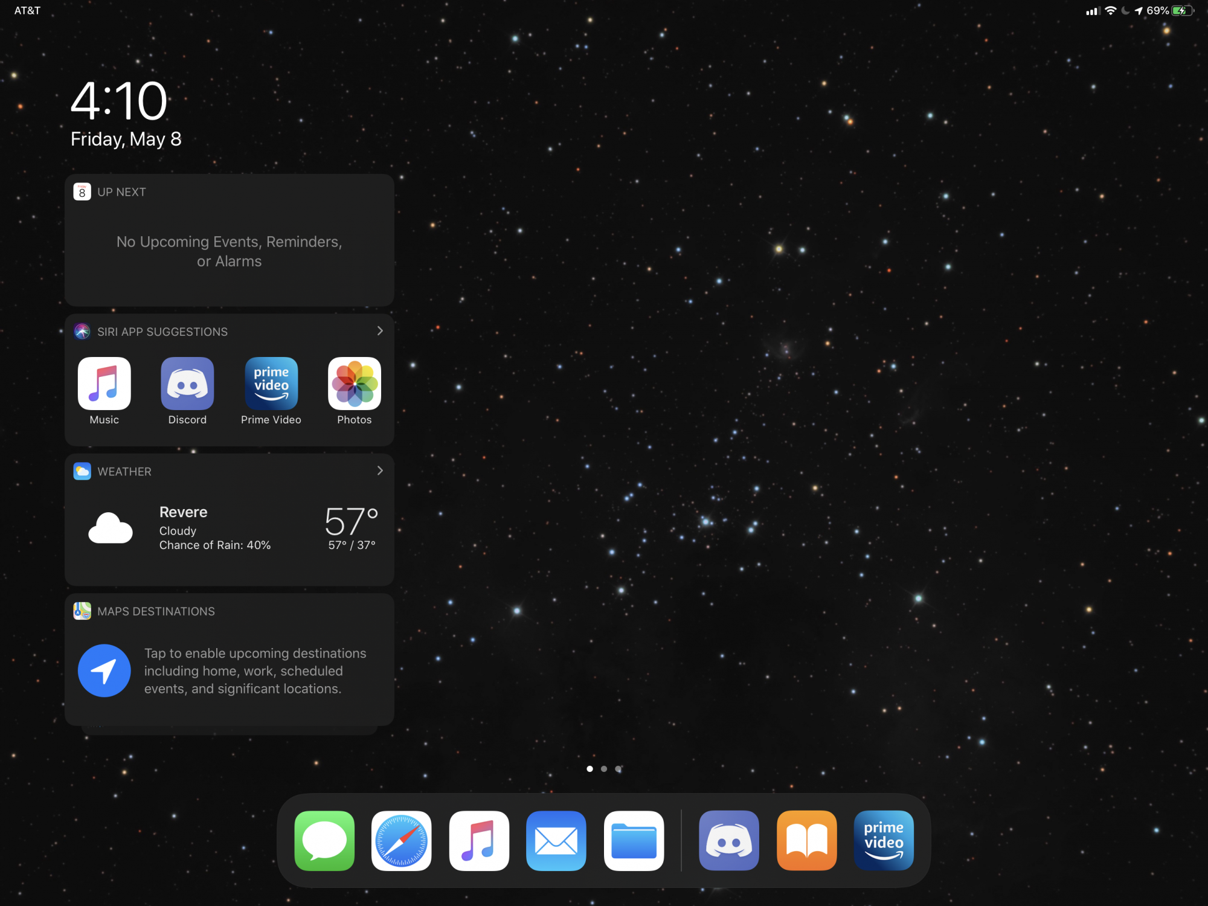The width and height of the screenshot is (1208, 906).
Task: Tap the UP NEXT widget title
Action: [121, 192]
